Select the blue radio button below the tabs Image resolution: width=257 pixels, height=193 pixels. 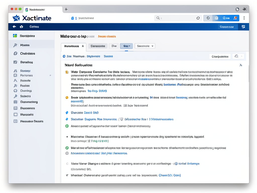[64, 57]
